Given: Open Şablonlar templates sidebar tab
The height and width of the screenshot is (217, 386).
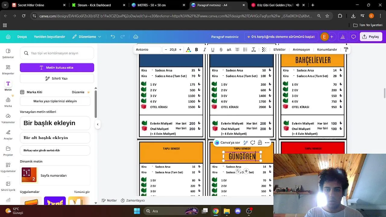Looking at the screenshot, I should click(8, 53).
